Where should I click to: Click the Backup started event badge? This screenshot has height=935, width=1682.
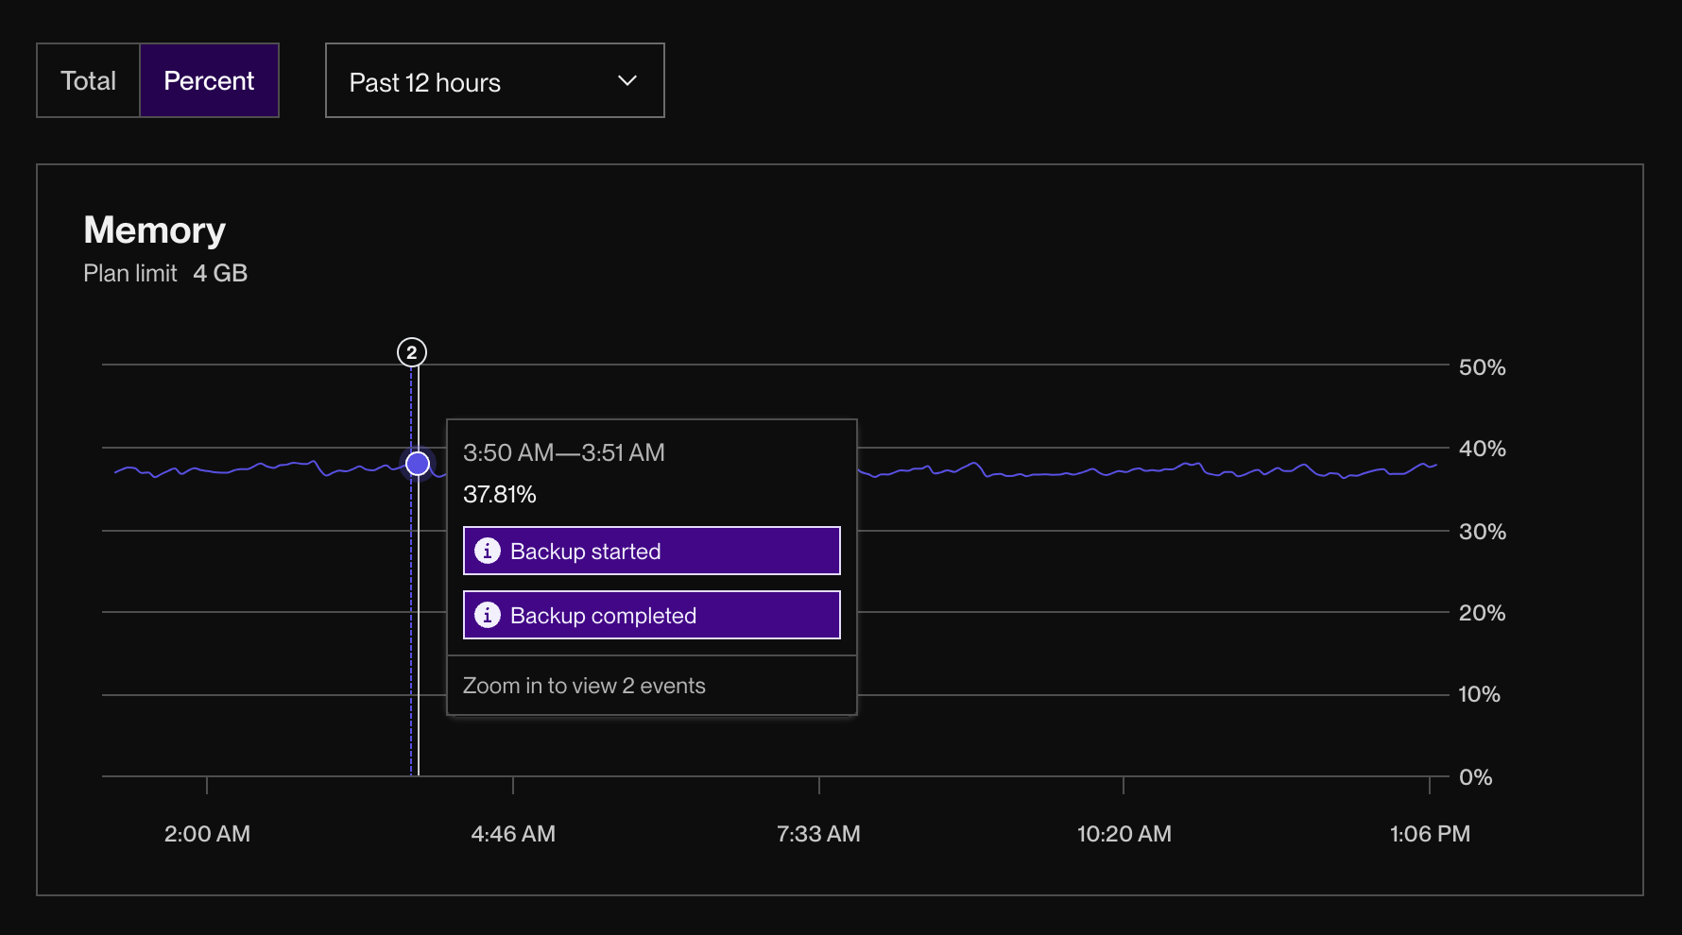point(650,551)
